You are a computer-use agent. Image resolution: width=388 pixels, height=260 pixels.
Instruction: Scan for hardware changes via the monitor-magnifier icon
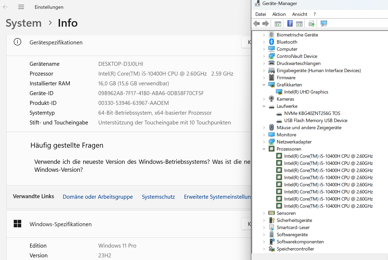pyautogui.click(x=324, y=24)
